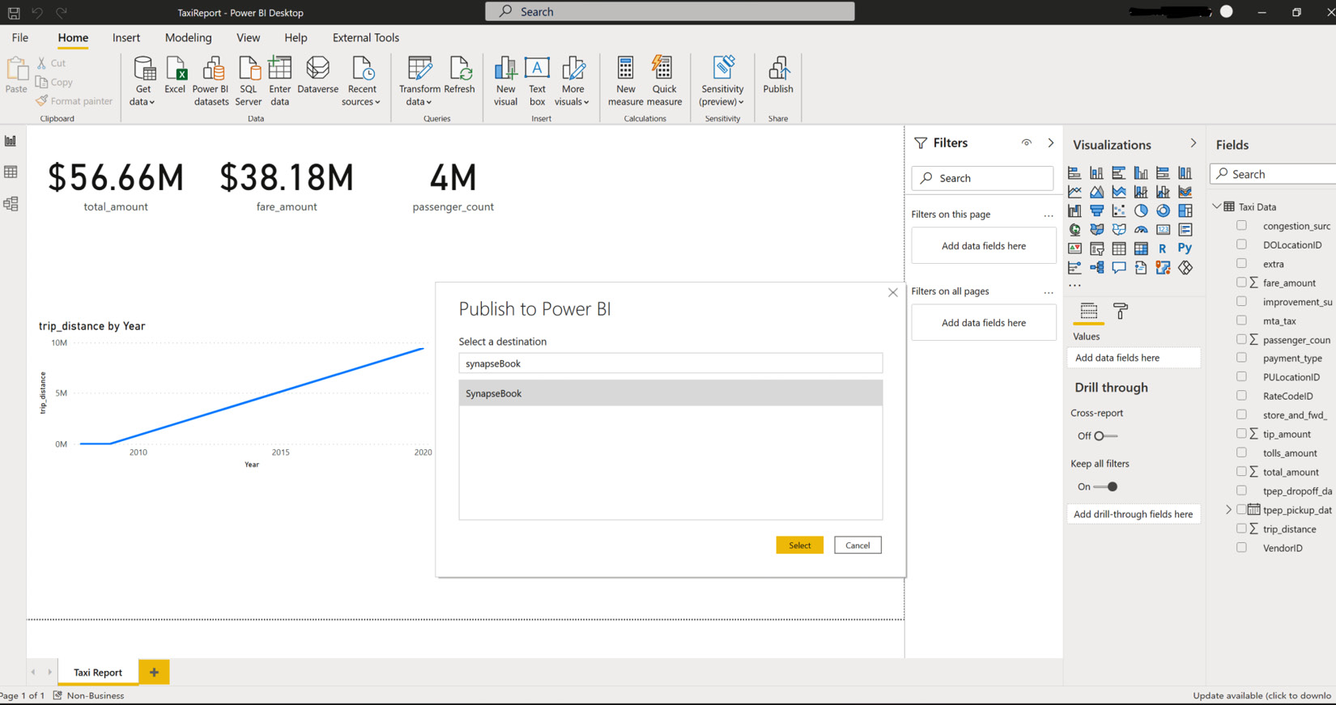Switch to Model view in left sidebar
This screenshot has height=705, width=1336.
11,204
